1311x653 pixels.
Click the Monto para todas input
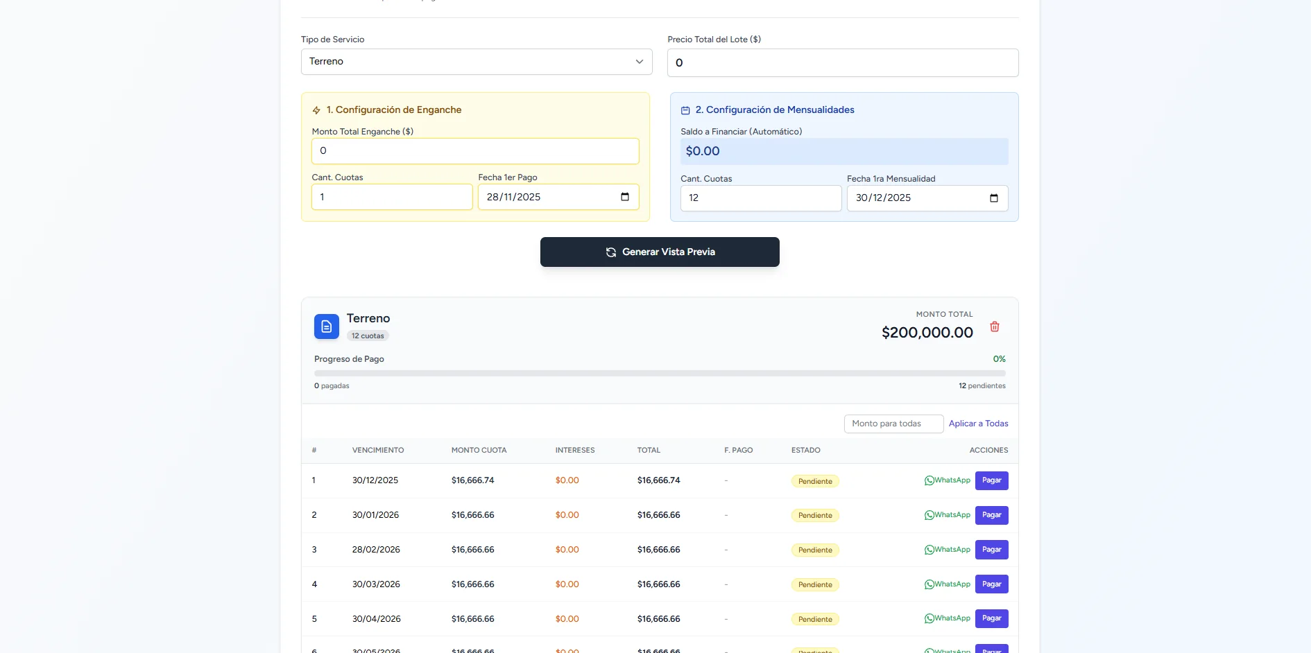893,424
